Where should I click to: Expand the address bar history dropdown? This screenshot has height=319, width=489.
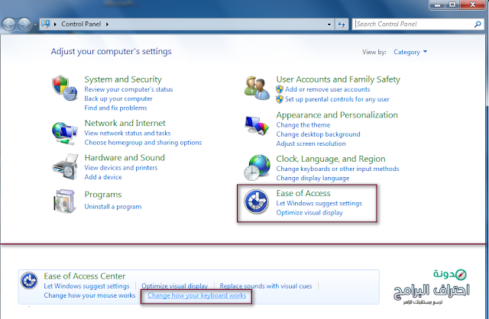click(x=329, y=24)
